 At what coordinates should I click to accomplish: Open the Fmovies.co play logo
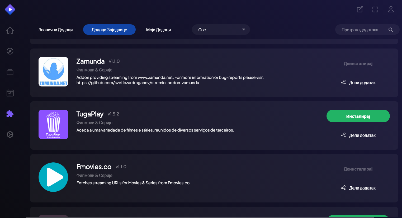[x=53, y=177]
